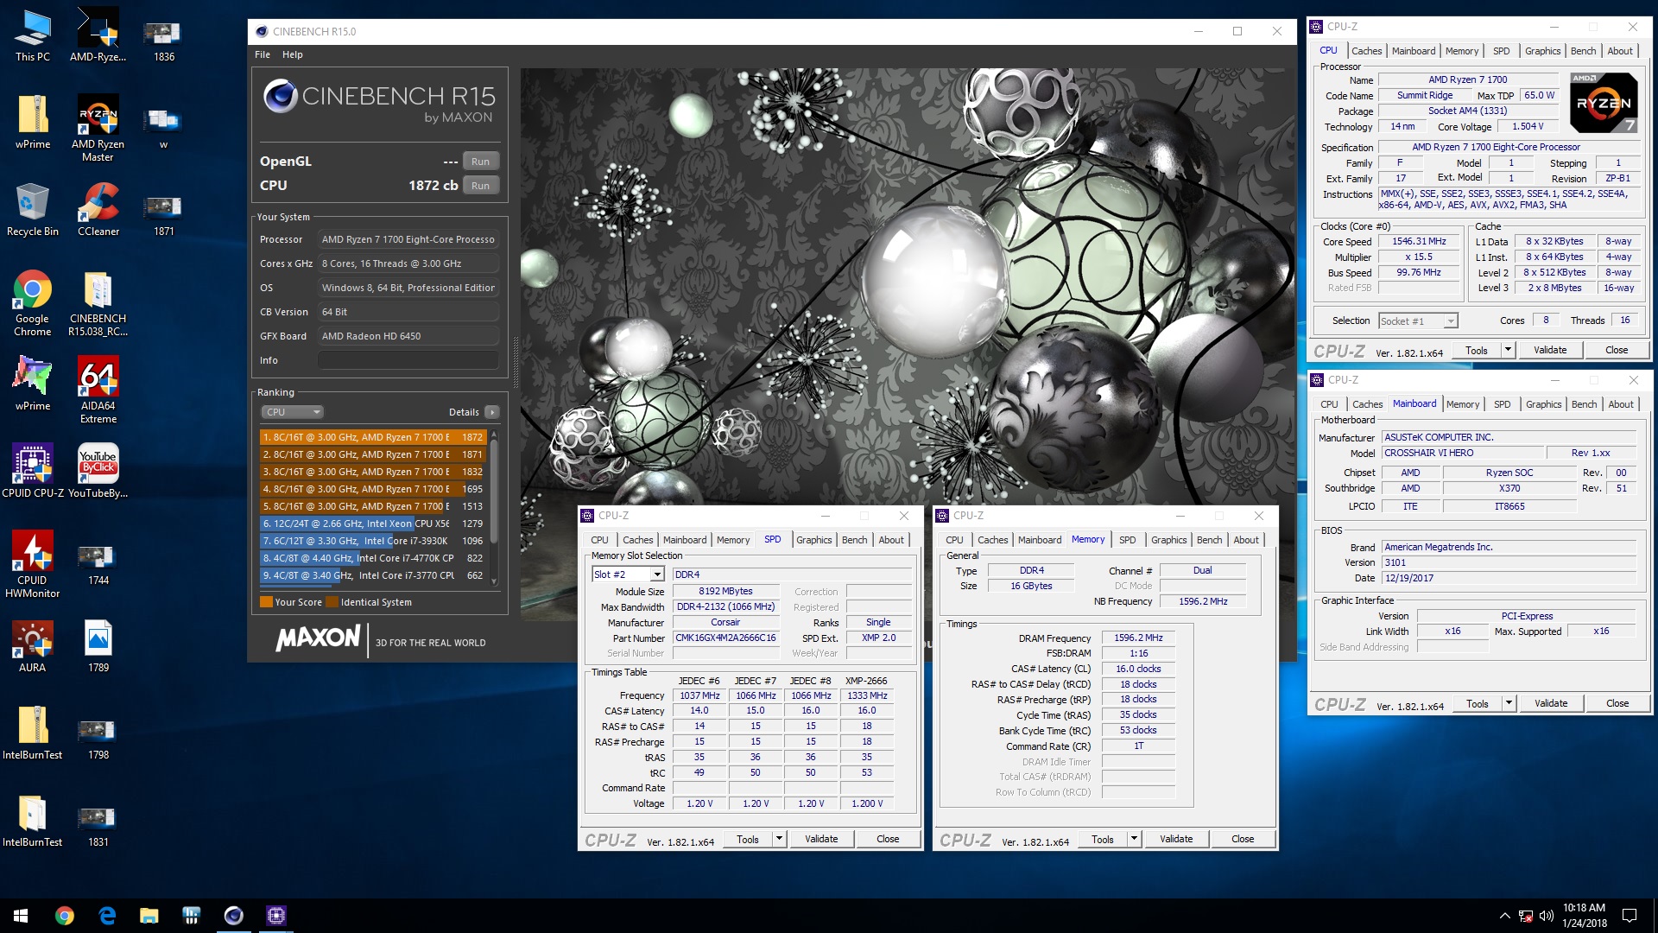Launch CCleaner from desktop
The height and width of the screenshot is (933, 1658).
(x=98, y=210)
